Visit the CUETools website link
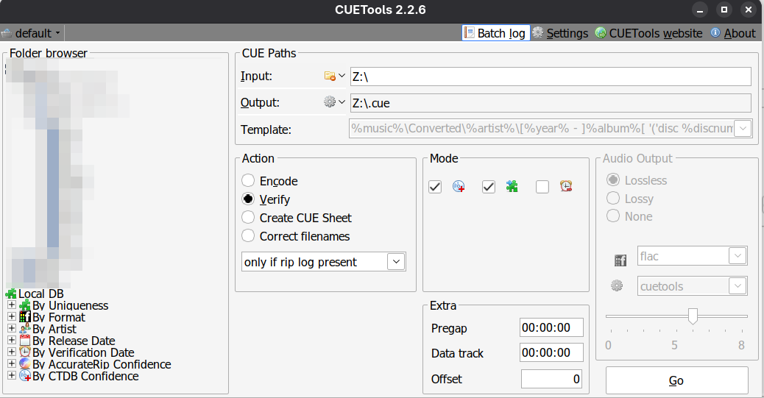 click(648, 33)
